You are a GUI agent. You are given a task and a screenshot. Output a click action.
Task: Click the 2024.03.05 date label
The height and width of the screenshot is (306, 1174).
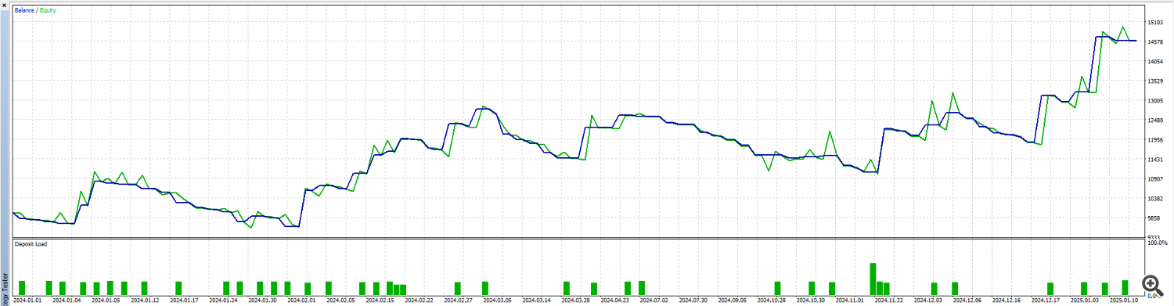pyautogui.click(x=498, y=300)
